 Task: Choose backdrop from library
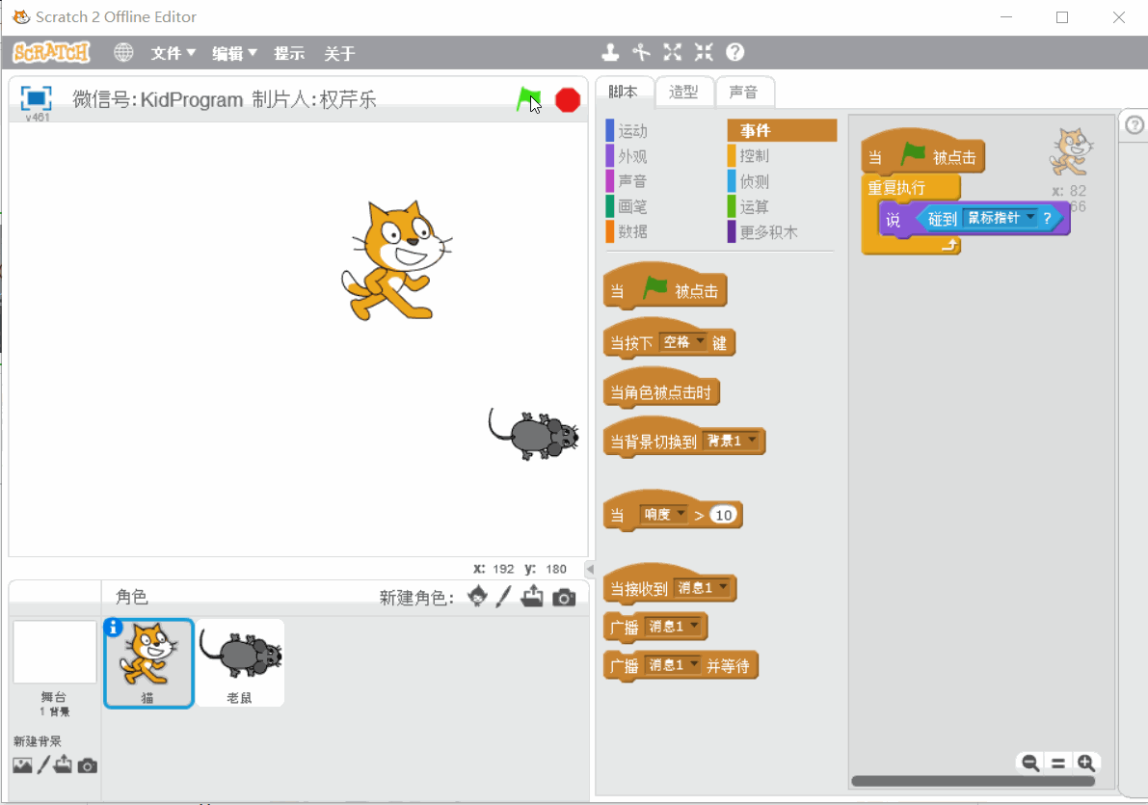coord(23,765)
